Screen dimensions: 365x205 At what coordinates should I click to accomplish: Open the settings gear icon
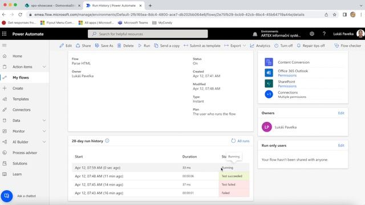click(x=312, y=34)
